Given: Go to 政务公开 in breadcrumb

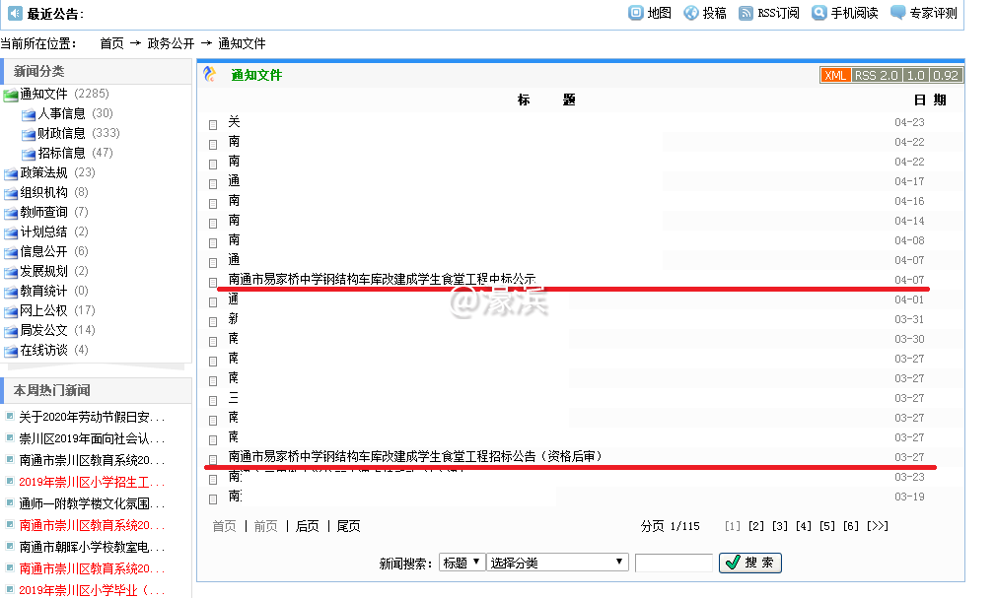Looking at the screenshot, I should point(171,43).
